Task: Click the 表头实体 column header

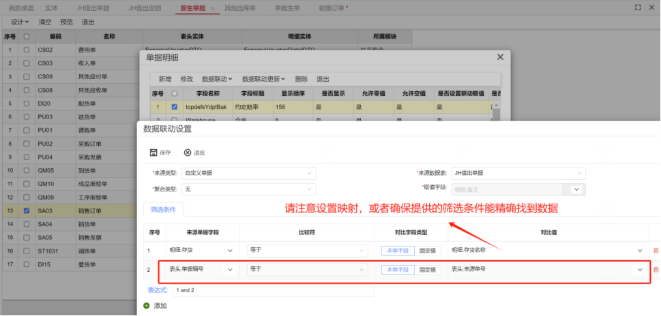Action: click(192, 37)
